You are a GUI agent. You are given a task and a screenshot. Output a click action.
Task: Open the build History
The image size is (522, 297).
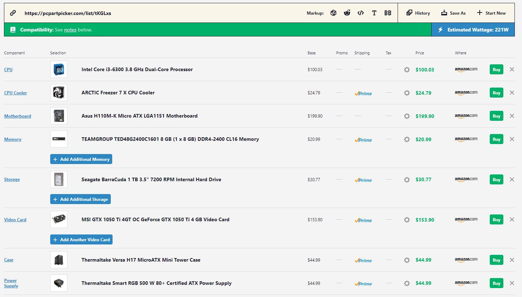point(418,13)
